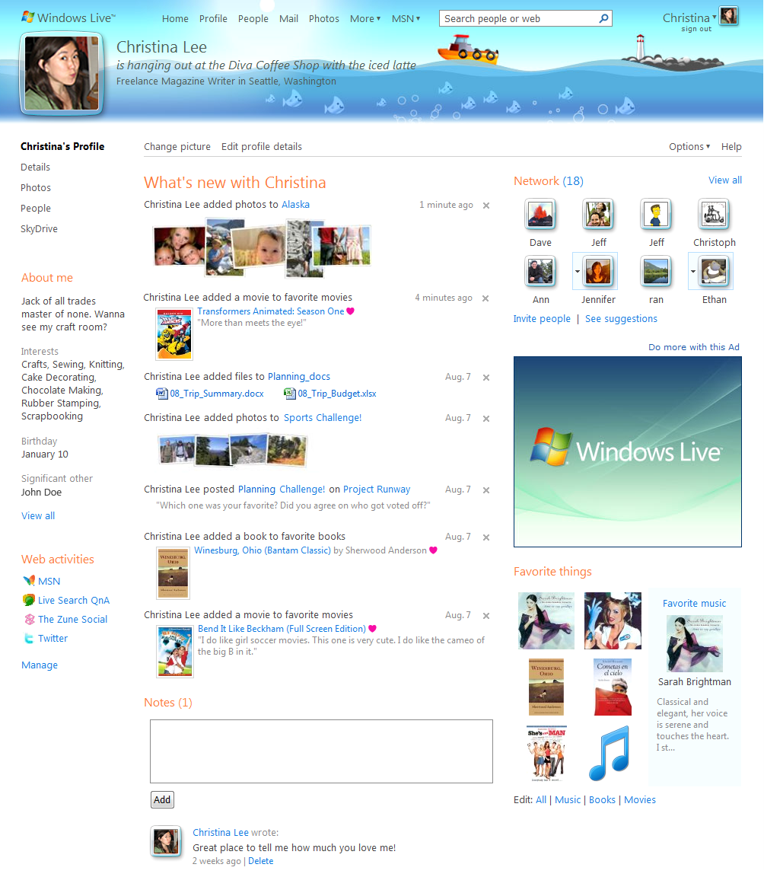764x877 pixels.
Task: Click the Change picture link
Action: pos(177,146)
